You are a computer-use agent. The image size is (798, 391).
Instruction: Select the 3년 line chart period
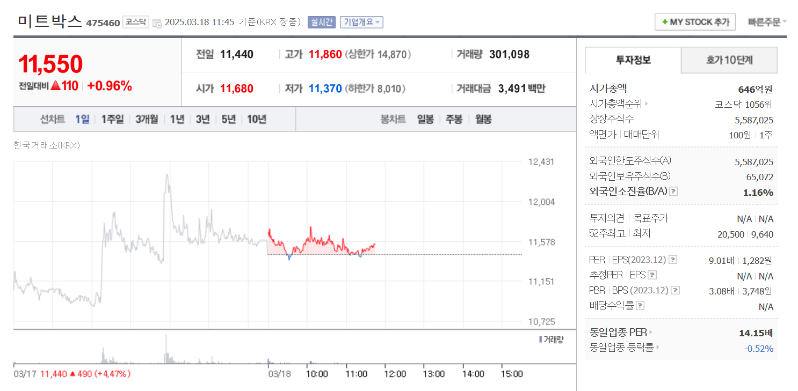point(202,120)
